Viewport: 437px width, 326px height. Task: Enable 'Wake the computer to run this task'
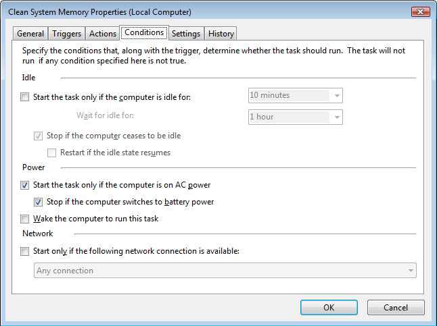click(26, 219)
